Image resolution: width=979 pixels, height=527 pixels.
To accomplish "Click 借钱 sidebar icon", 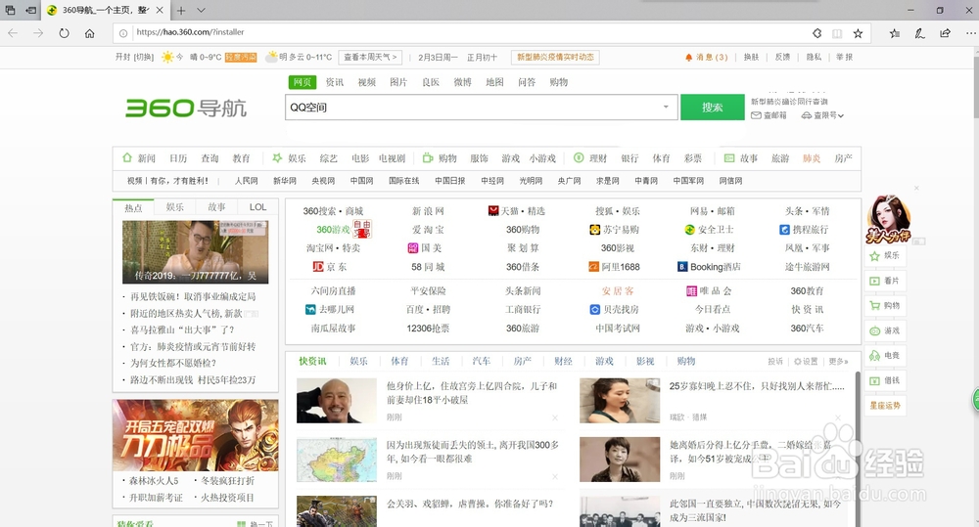I will tap(874, 380).
